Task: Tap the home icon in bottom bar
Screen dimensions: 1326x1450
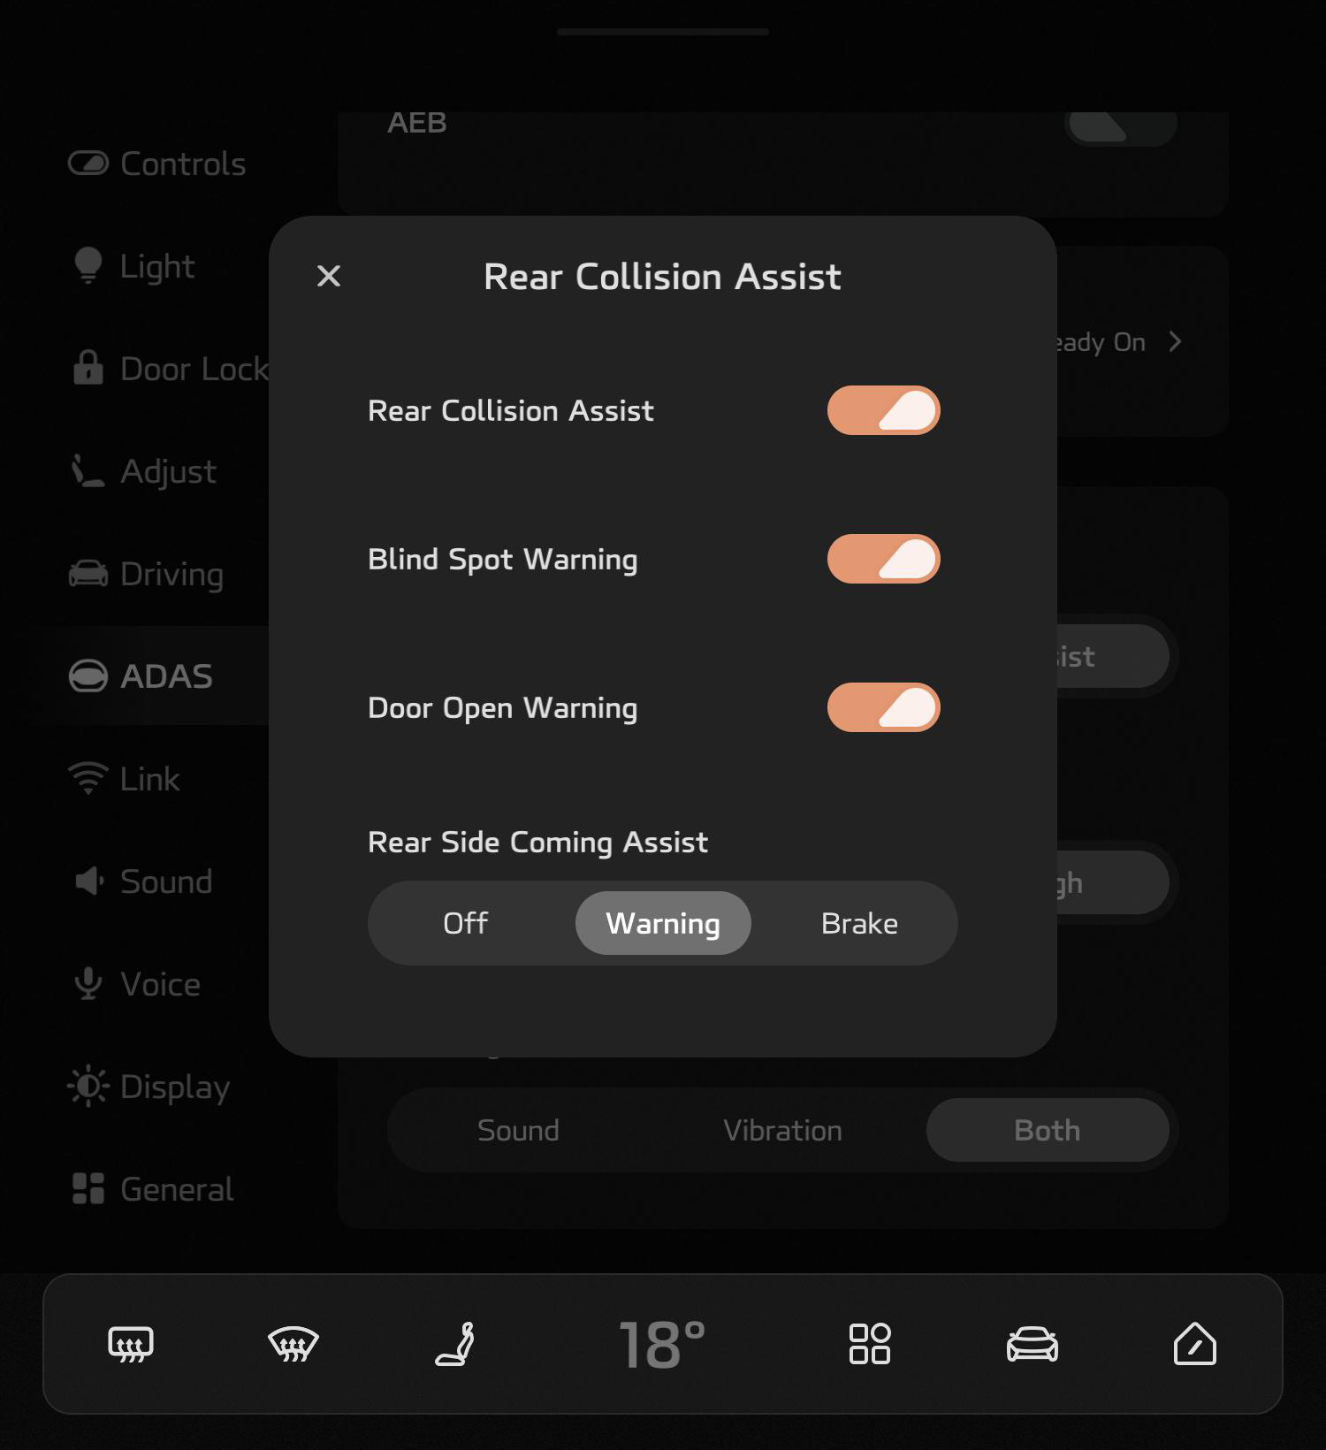Action: (1195, 1344)
